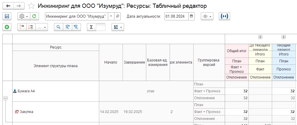Open the gear settings dropdown
The height and width of the screenshot is (125, 297).
point(23,16)
